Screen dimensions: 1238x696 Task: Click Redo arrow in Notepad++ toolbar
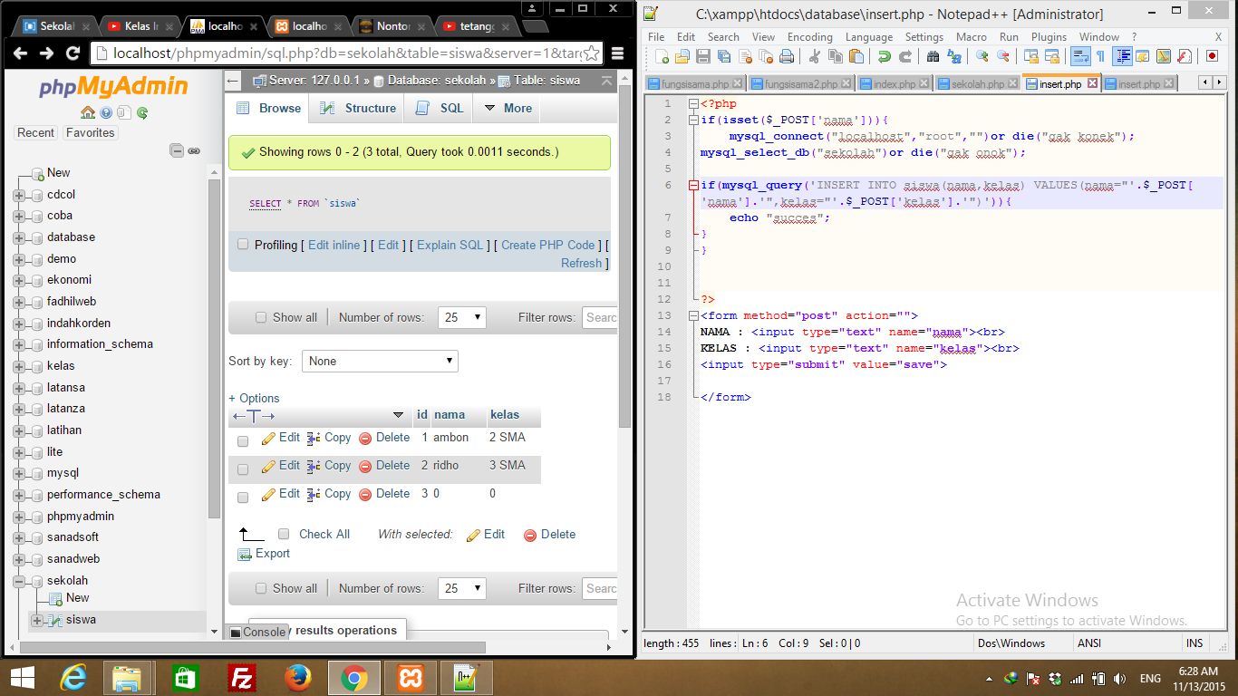[x=904, y=56]
